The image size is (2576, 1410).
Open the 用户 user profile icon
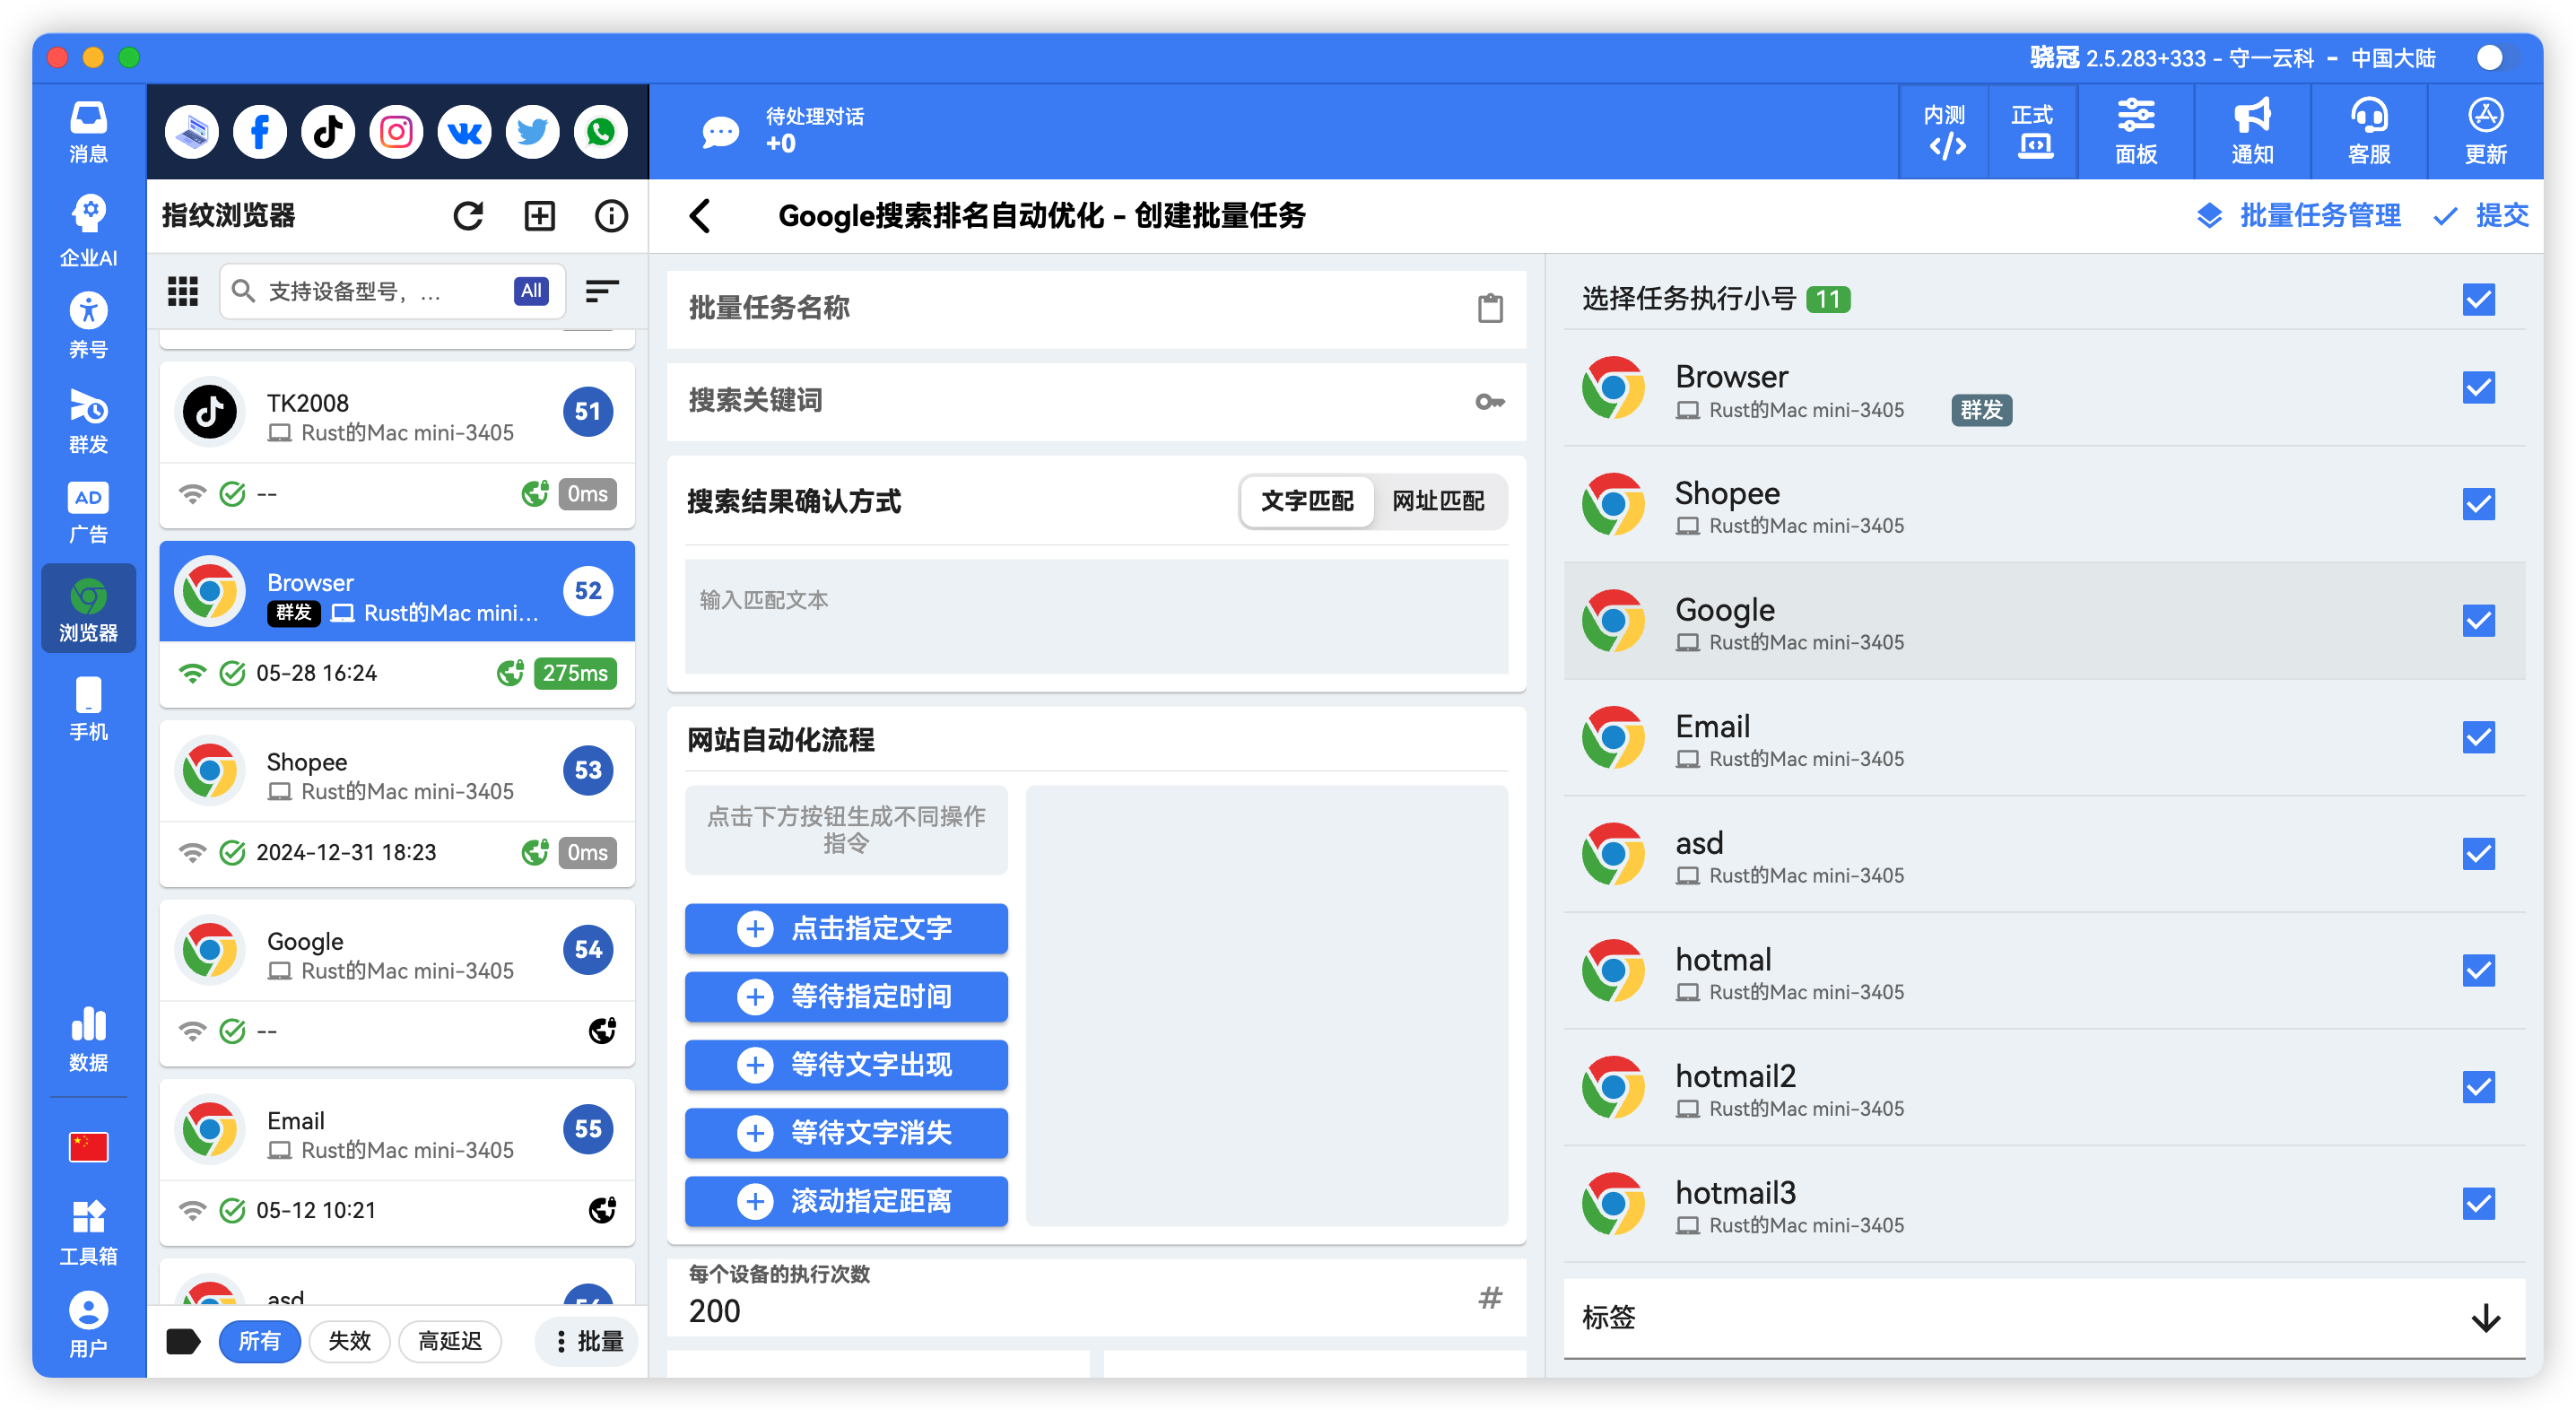pyautogui.click(x=88, y=1324)
